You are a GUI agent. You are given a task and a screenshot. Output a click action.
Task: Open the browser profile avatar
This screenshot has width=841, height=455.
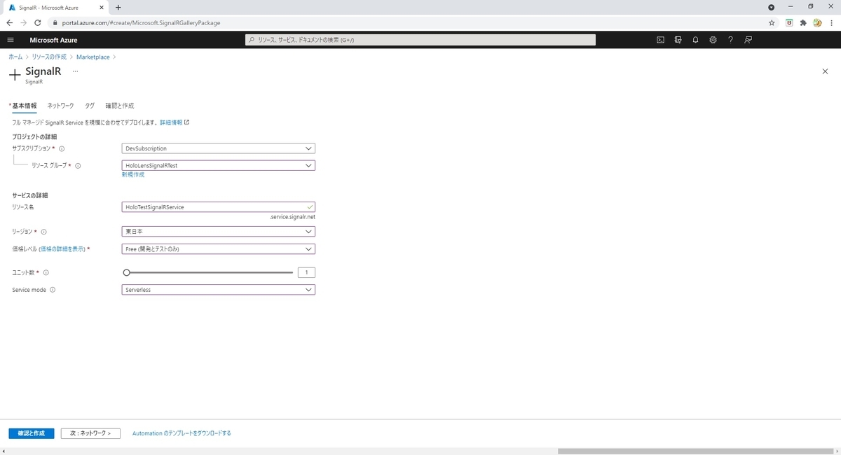coord(817,22)
